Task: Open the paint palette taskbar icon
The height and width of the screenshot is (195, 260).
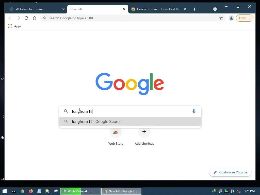Action: [56, 191]
